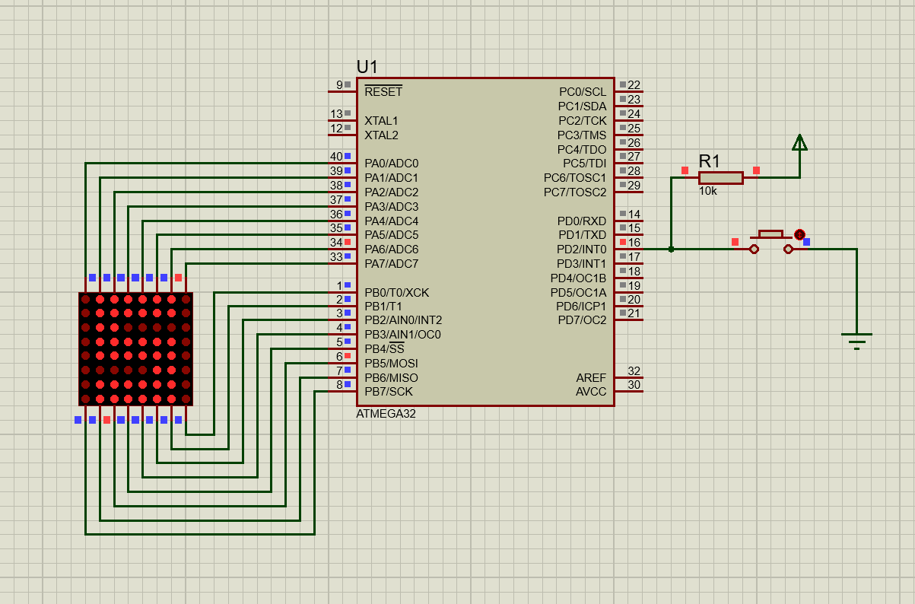Viewport: 915px width, 604px height.
Task: Click the PD3/INT1 pin label
Action: click(x=583, y=263)
